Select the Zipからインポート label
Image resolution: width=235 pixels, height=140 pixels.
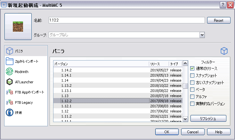click(27, 61)
